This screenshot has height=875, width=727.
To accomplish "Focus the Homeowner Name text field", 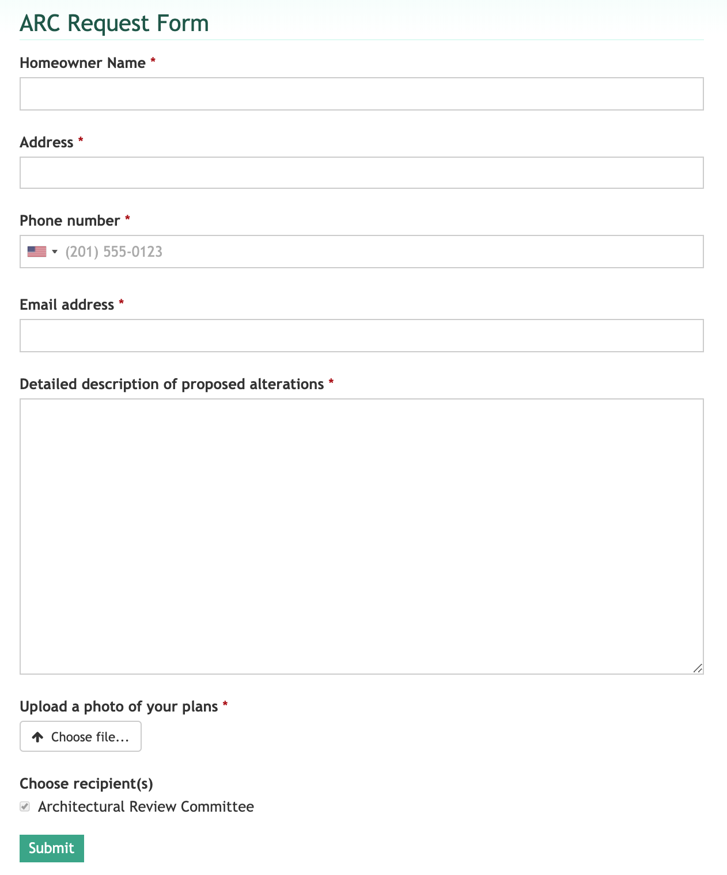I will click(361, 94).
